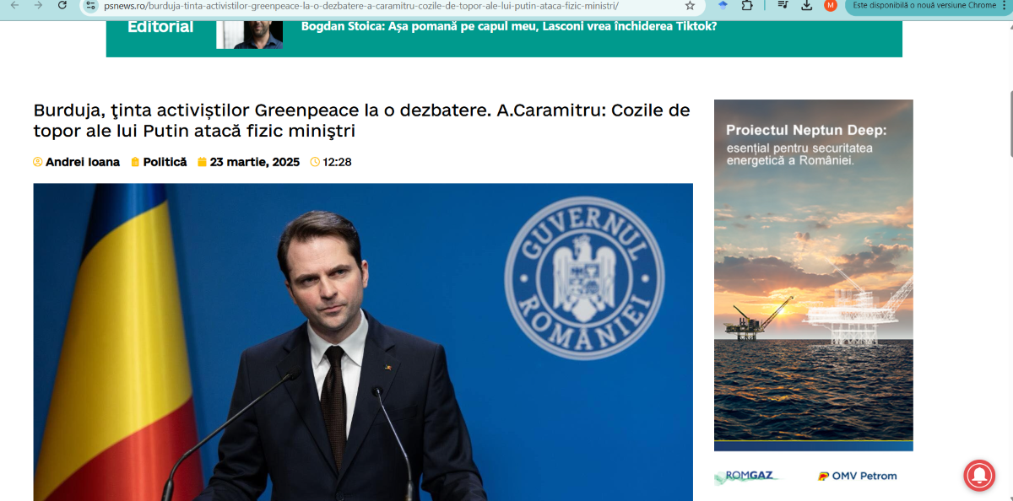Open site information icon in address bar
This screenshot has height=501, width=1013.
[x=91, y=5]
